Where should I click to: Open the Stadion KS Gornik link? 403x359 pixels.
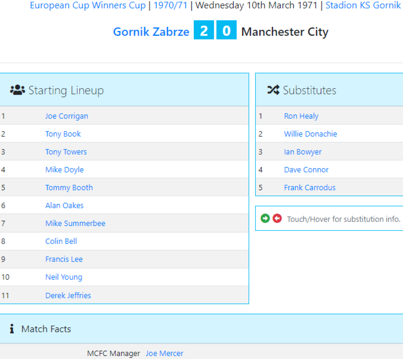pyautogui.click(x=363, y=5)
